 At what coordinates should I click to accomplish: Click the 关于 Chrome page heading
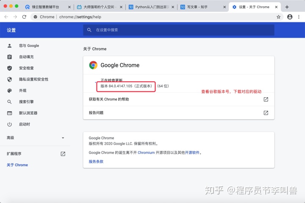tap(95, 49)
